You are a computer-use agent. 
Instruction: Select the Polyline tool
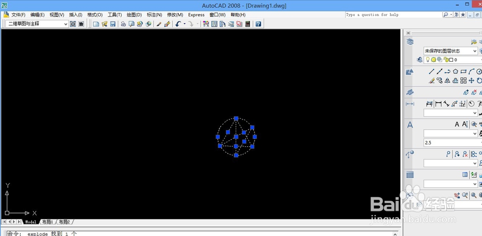448,72
